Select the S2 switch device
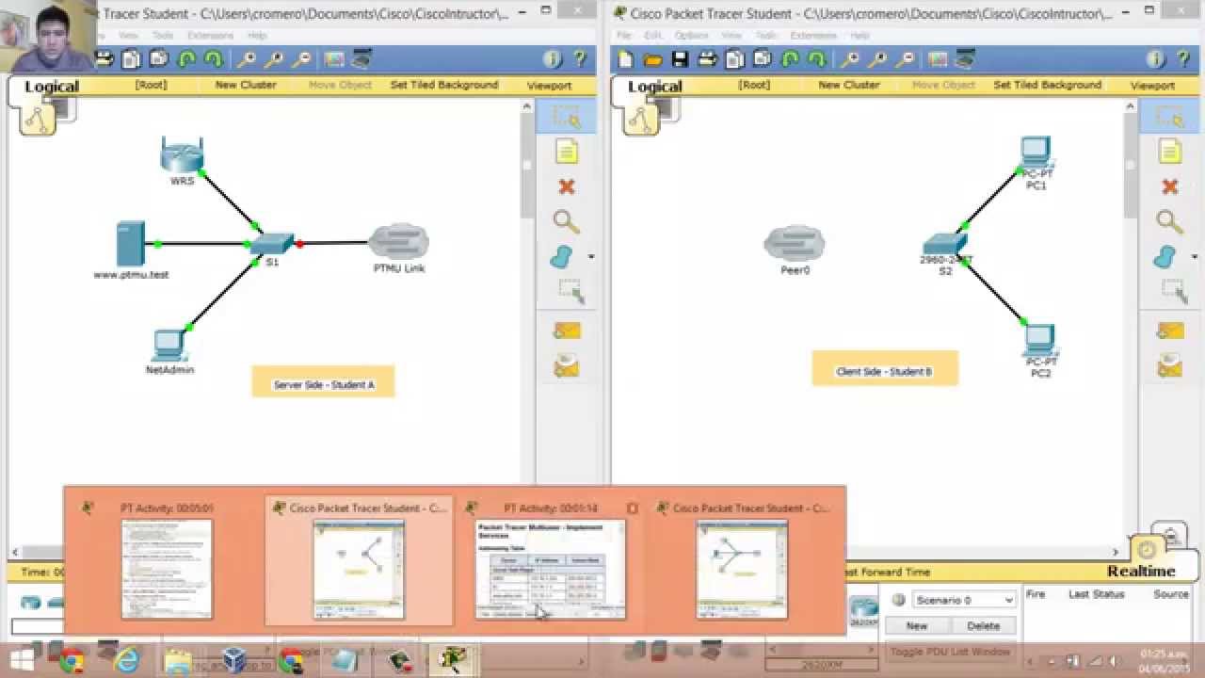This screenshot has height=678, width=1205. pos(945,244)
